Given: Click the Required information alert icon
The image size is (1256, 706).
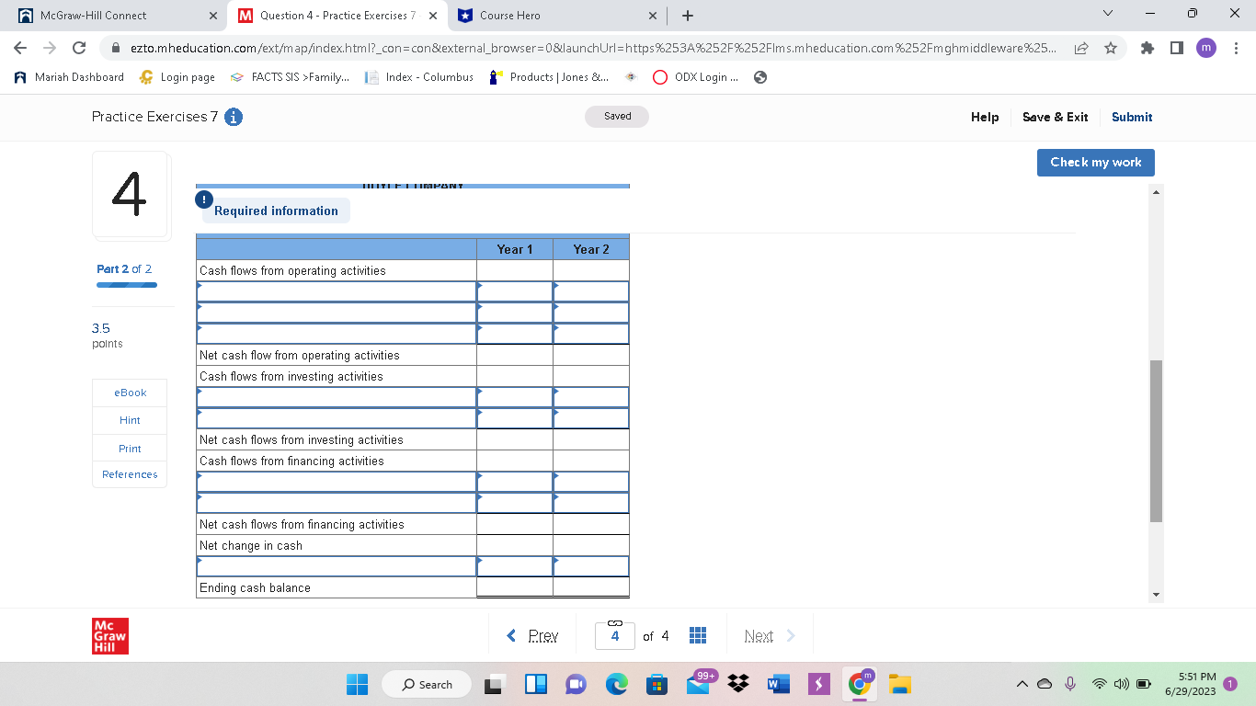Looking at the screenshot, I should (x=204, y=199).
